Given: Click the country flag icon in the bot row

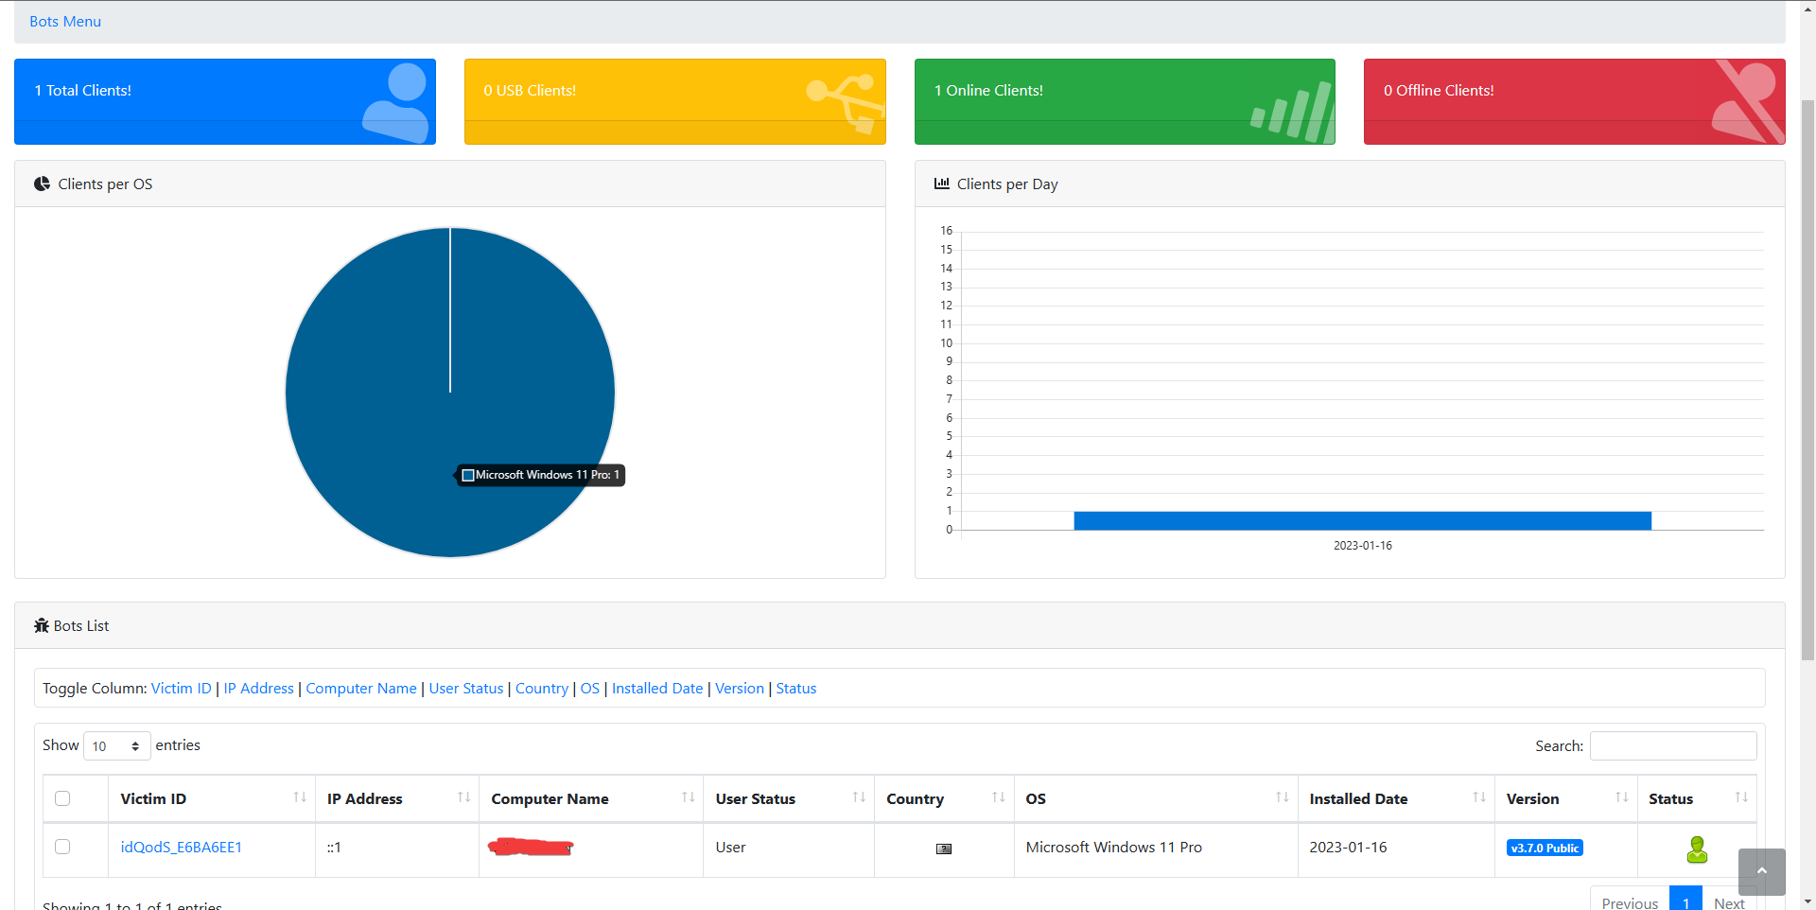Looking at the screenshot, I should (x=943, y=849).
